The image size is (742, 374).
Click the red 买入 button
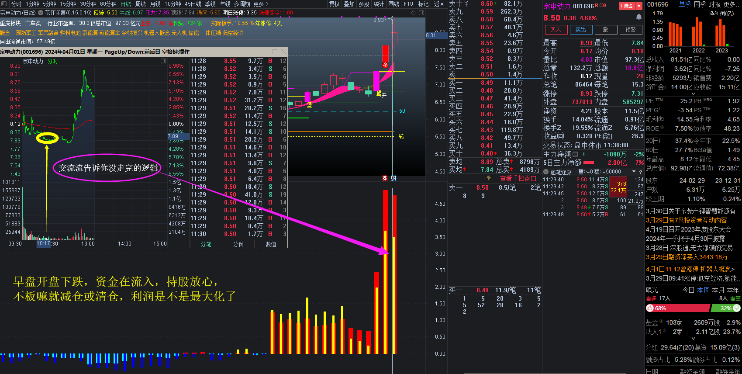pyautogui.click(x=556, y=29)
